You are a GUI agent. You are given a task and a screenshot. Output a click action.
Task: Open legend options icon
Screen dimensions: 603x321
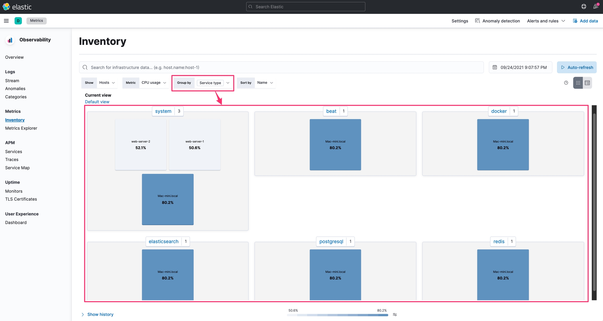(x=395, y=315)
